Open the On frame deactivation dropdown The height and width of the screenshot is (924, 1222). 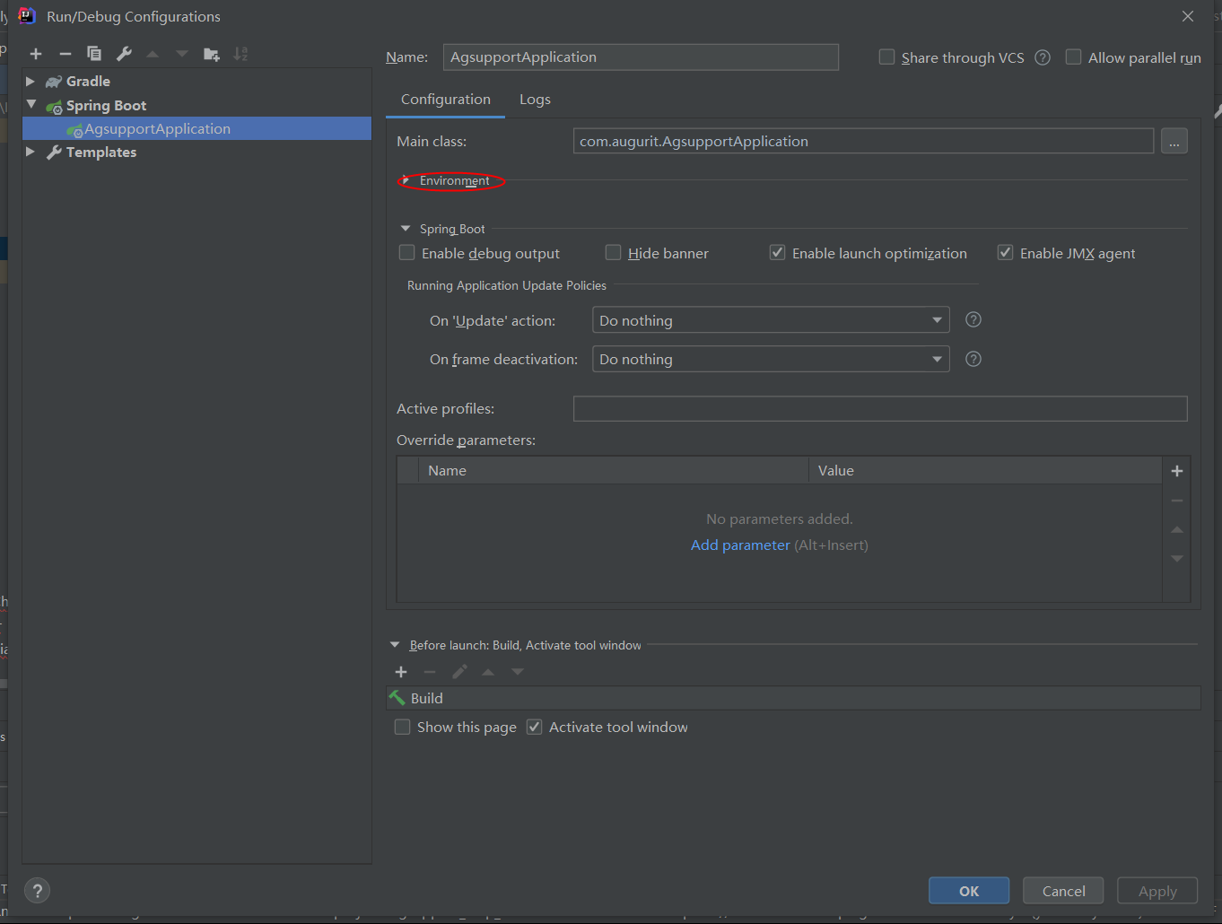click(x=771, y=359)
